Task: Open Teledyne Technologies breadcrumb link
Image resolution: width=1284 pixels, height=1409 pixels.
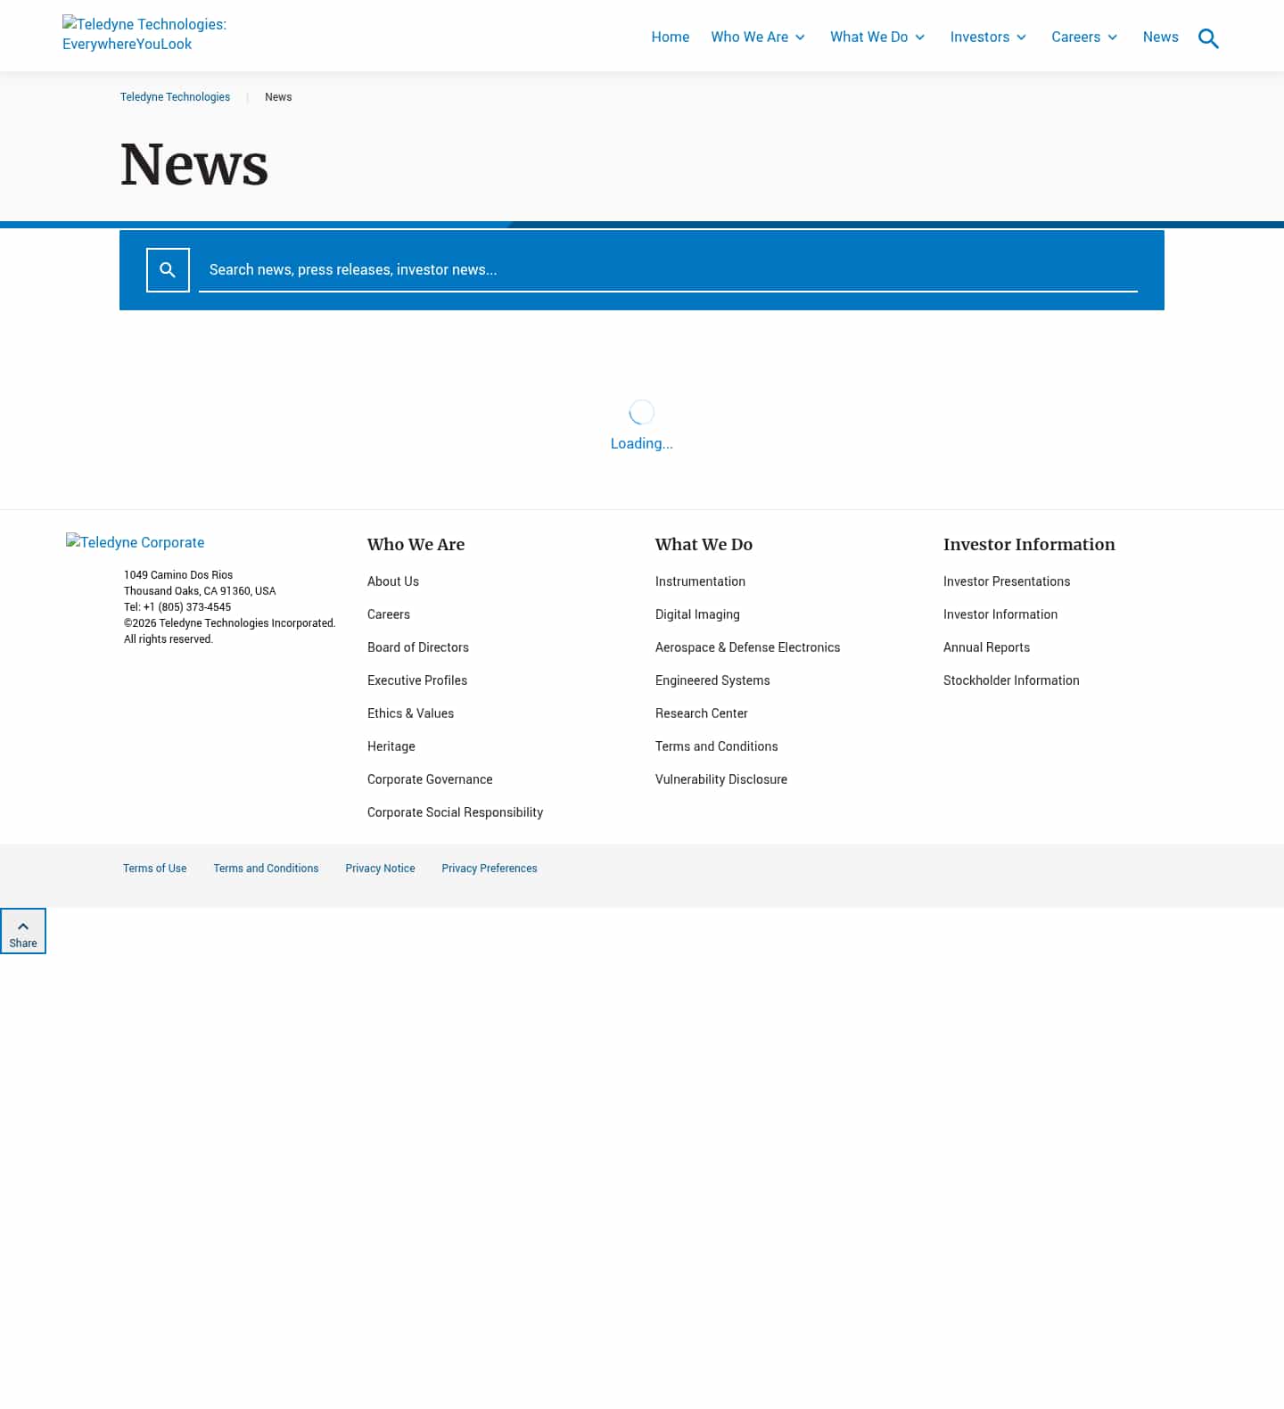Action: 175,97
